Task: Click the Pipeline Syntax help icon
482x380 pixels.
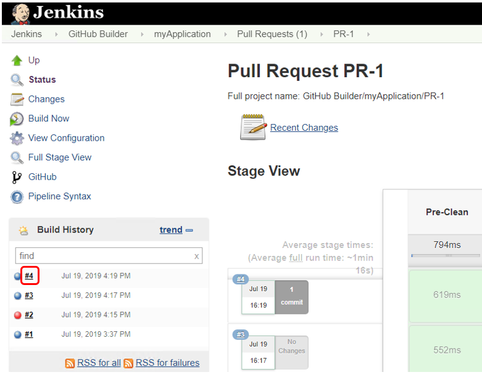Action: coord(17,197)
